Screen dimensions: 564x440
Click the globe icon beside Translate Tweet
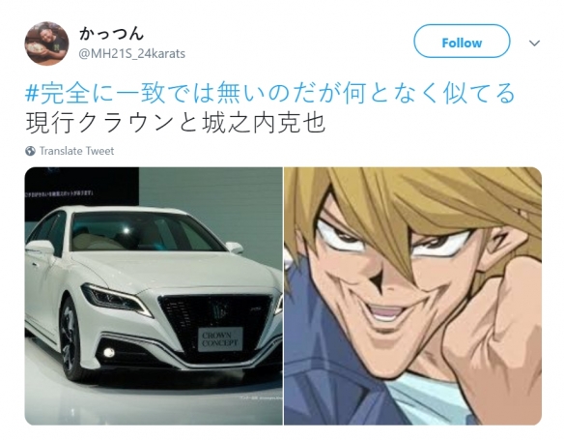point(30,151)
